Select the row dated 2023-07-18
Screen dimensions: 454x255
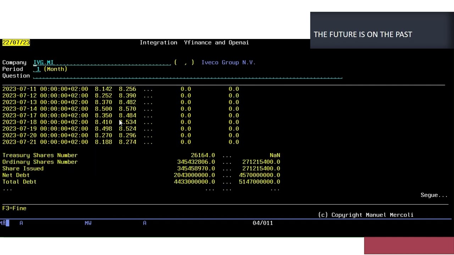[121, 122]
